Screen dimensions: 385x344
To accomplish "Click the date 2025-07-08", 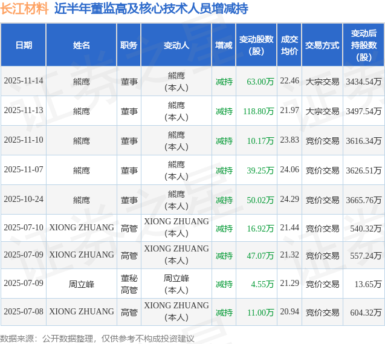I will pyautogui.click(x=24, y=311).
